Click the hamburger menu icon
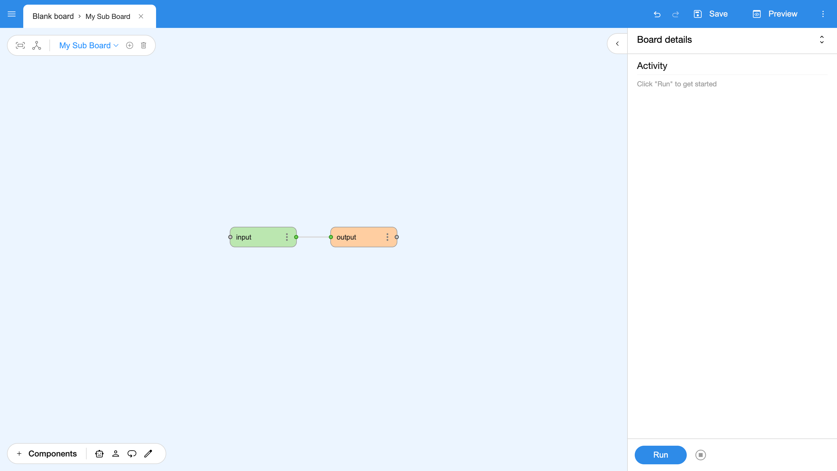The height and width of the screenshot is (471, 837). point(12,14)
